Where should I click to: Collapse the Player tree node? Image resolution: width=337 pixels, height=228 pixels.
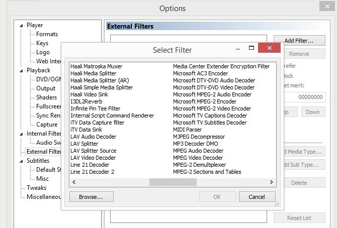[x=21, y=26]
